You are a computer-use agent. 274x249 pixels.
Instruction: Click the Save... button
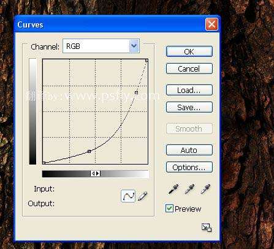point(189,107)
